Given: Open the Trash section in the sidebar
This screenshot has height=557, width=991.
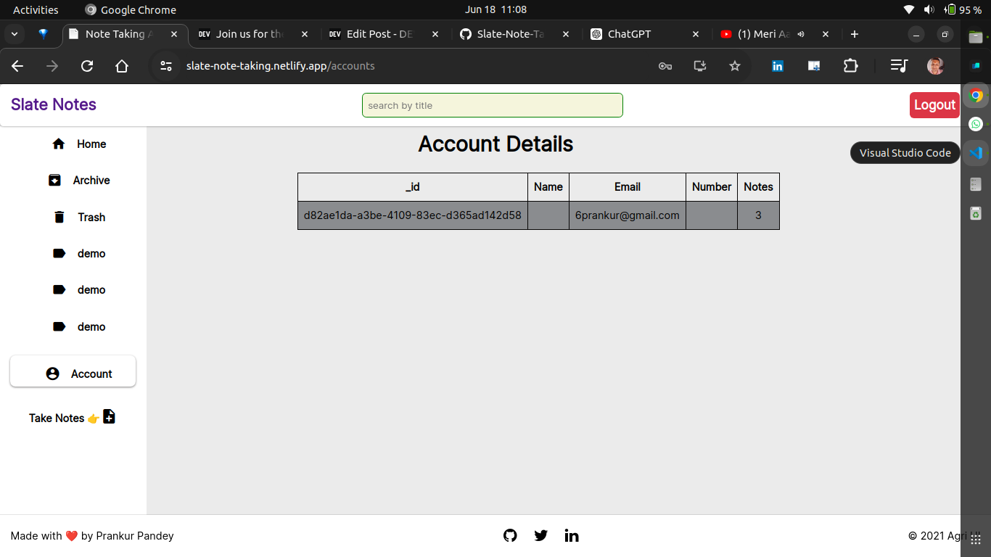Looking at the screenshot, I should [x=79, y=218].
